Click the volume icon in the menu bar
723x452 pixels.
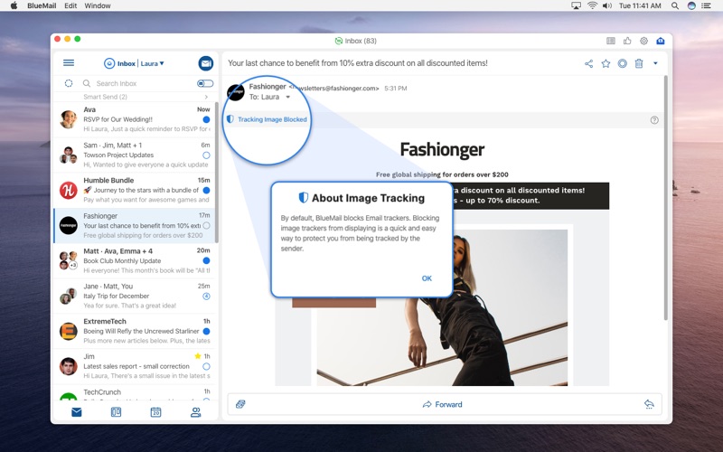coord(607,5)
